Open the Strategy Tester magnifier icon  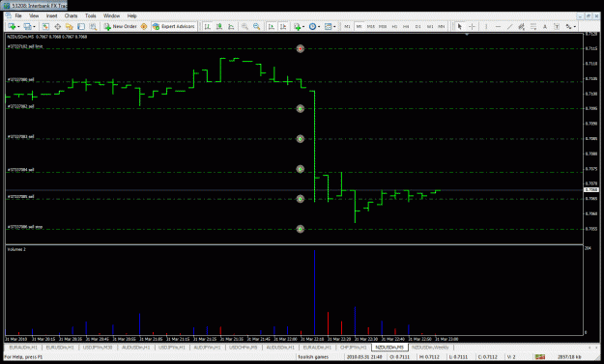[x=93, y=26]
